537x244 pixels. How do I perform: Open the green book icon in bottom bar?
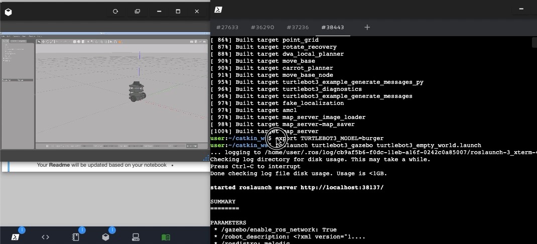[x=166, y=237]
